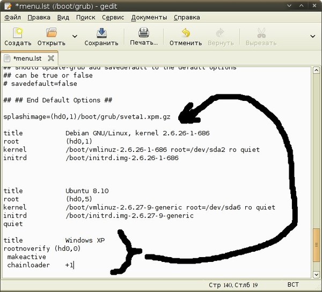Click scrollbar down arrow
Screen dimensions: 322x292
(316, 274)
